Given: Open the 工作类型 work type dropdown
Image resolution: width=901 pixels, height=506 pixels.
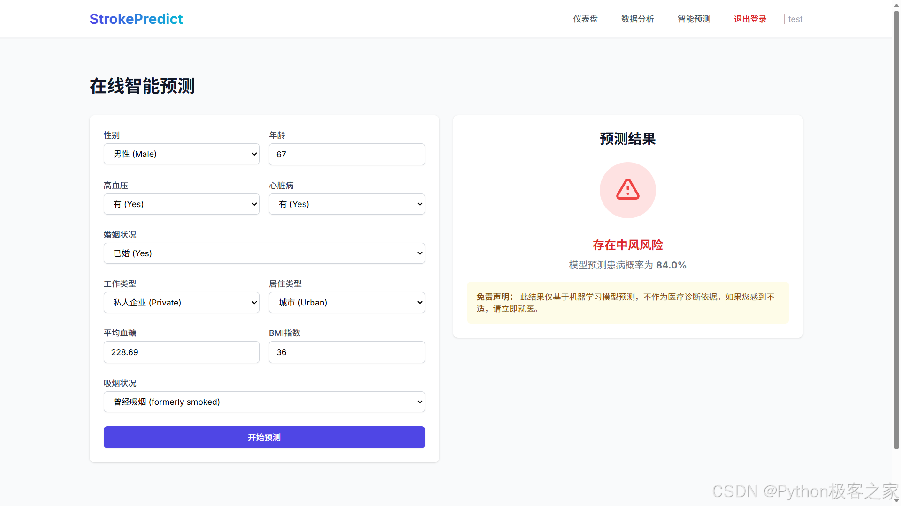Looking at the screenshot, I should [181, 303].
